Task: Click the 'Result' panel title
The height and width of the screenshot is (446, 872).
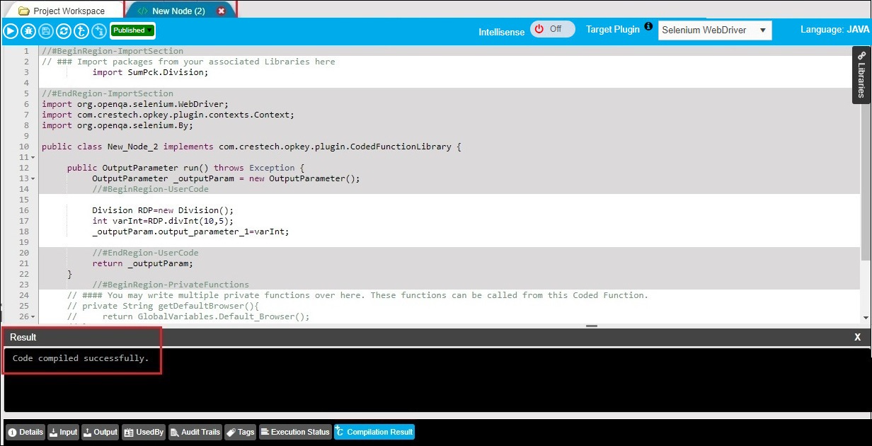Action: [x=23, y=338]
